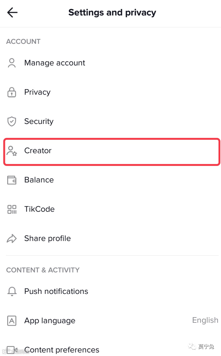
Task: Go to Security settings
Action: [39, 121]
